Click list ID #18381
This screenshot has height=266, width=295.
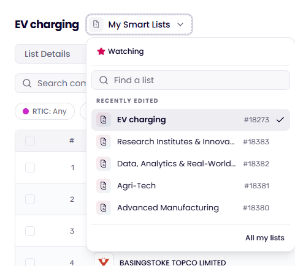tap(257, 186)
